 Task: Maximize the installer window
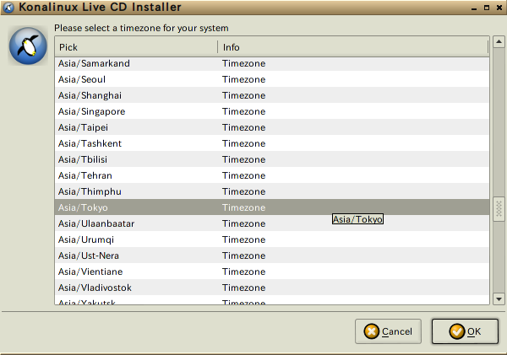click(x=487, y=8)
